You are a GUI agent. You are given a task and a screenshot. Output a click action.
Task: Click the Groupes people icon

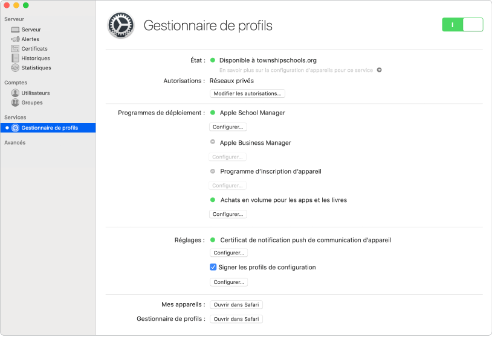[x=15, y=102]
